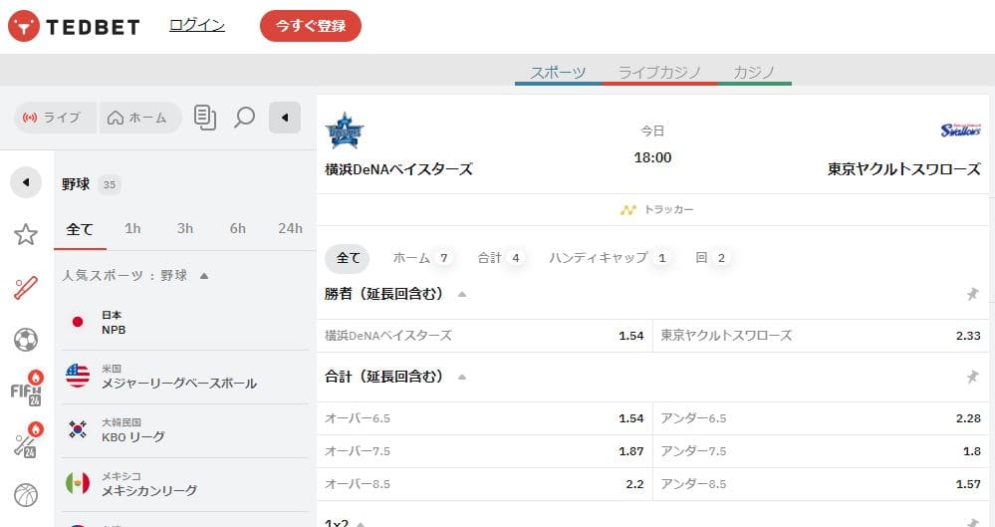Show ホーム markets (7)
The width and height of the screenshot is (995, 527).
[x=421, y=258]
